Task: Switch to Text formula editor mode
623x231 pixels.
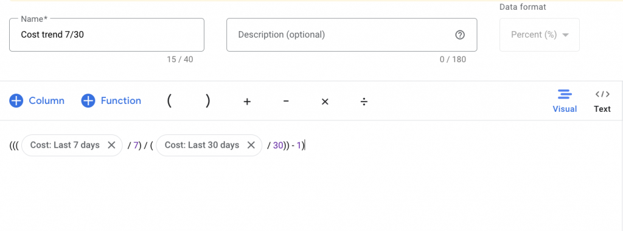Action: pyautogui.click(x=602, y=101)
